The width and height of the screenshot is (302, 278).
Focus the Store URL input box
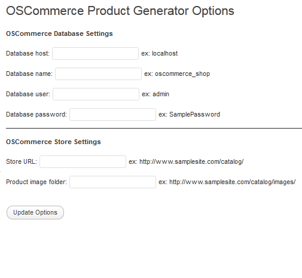83,161
